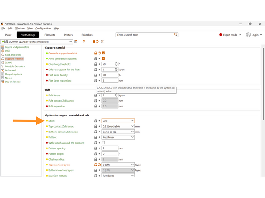This screenshot has height=198, width=265.
Task: Click the save preset icon
Action: [x=76, y=41]
